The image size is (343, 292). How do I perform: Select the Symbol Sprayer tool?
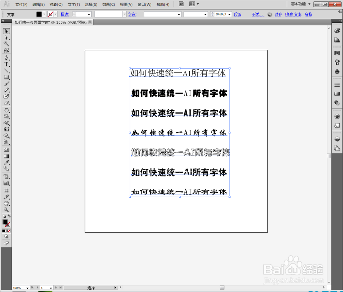tap(6, 176)
